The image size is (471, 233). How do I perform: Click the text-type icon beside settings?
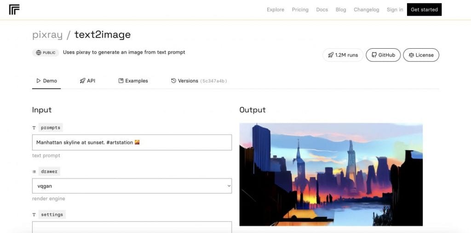(34, 215)
